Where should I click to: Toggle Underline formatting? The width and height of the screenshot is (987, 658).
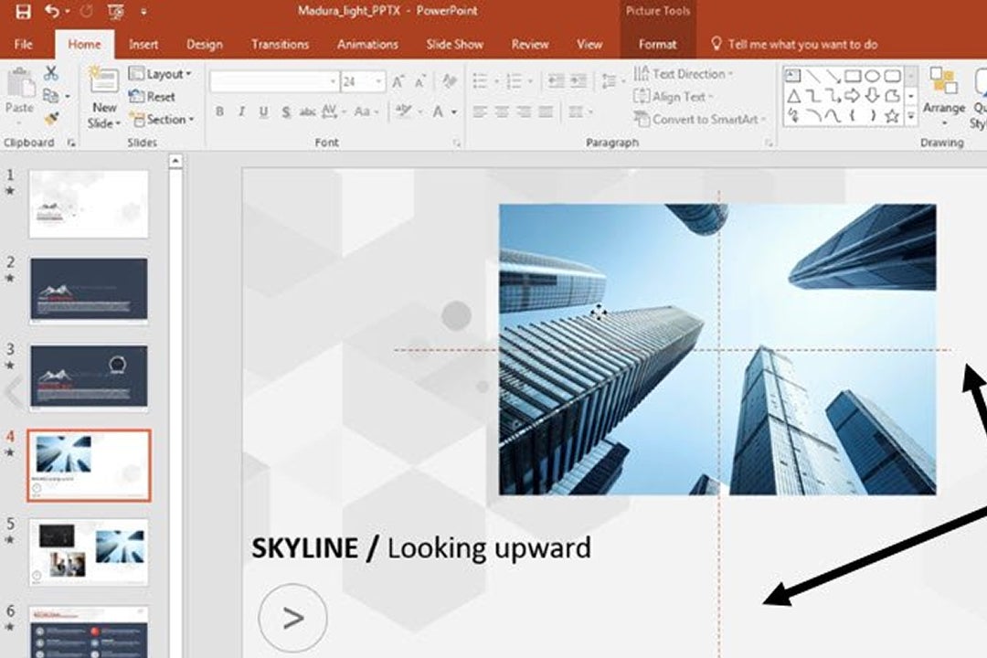(263, 111)
